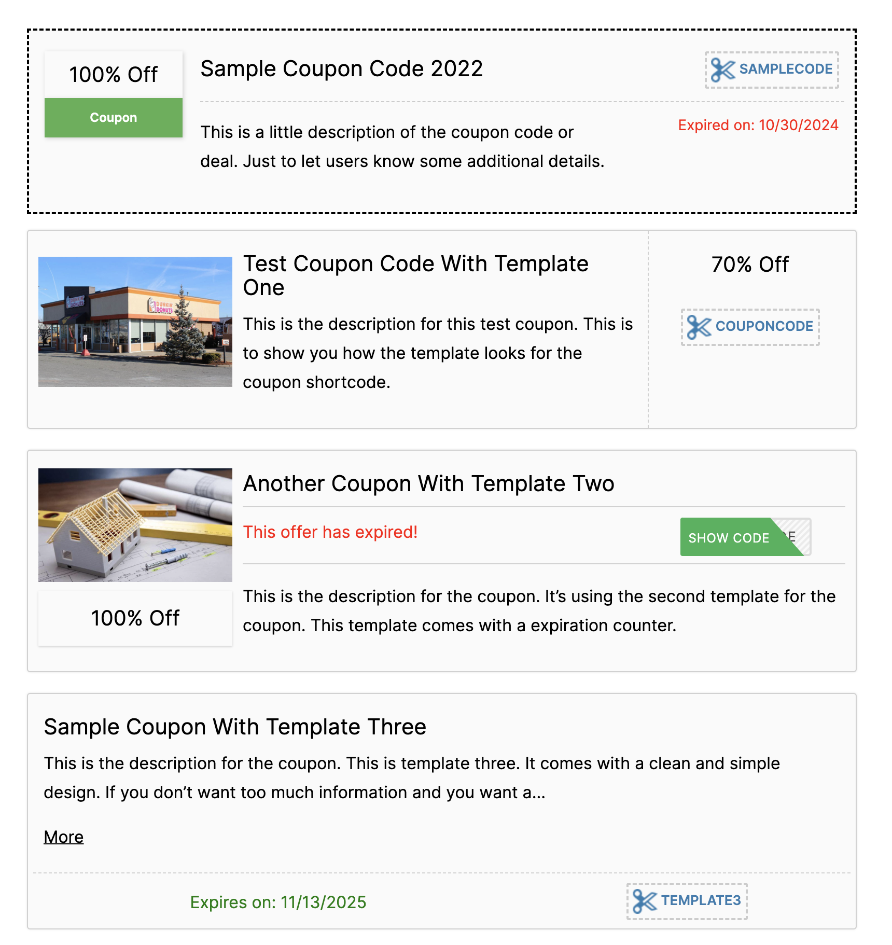Click the 70% Off discount label
Image resolution: width=892 pixels, height=945 pixels.
click(x=750, y=265)
